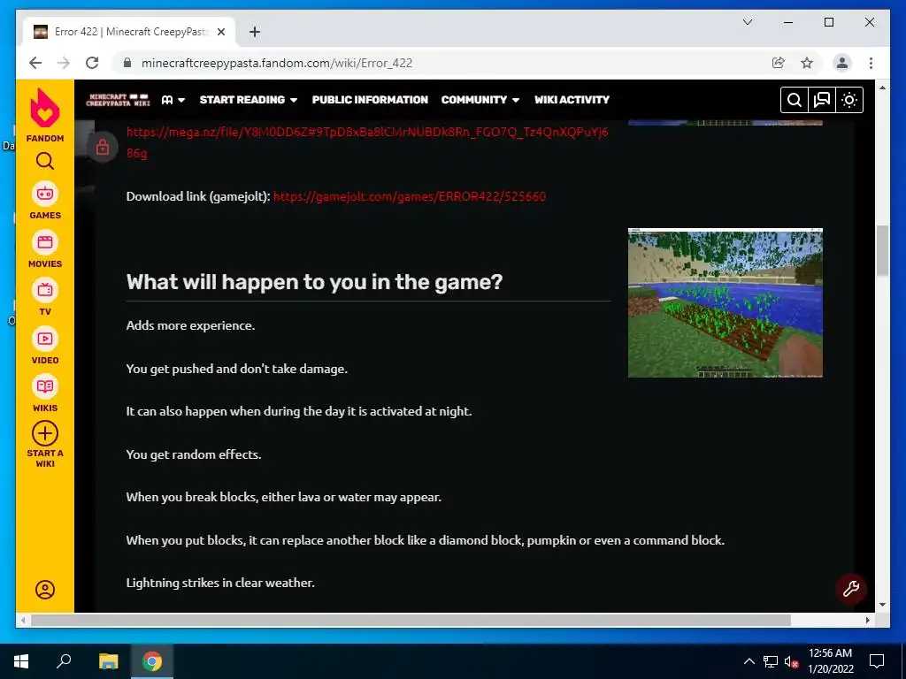
Task: Close the Error 422 tab
Action: (x=220, y=32)
